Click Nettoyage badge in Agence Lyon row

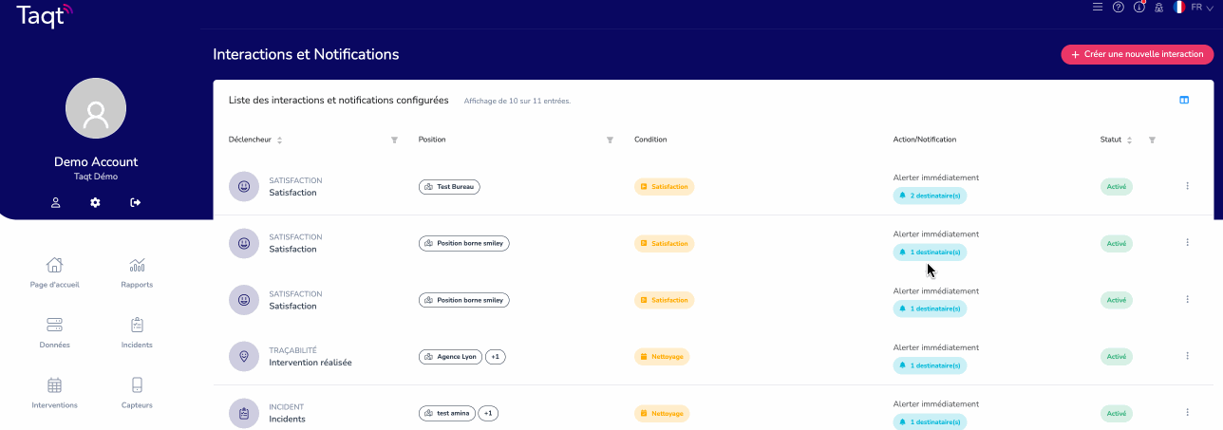click(x=661, y=357)
